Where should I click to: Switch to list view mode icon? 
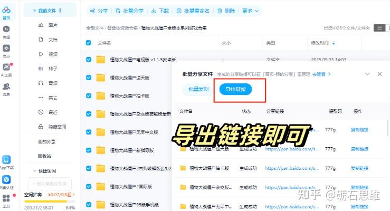[x=379, y=28]
